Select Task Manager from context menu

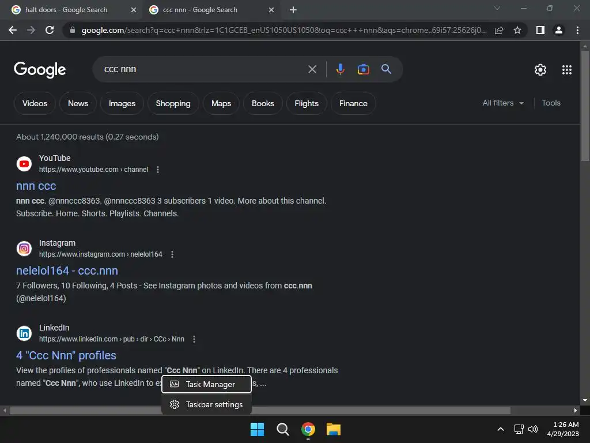[207, 384]
